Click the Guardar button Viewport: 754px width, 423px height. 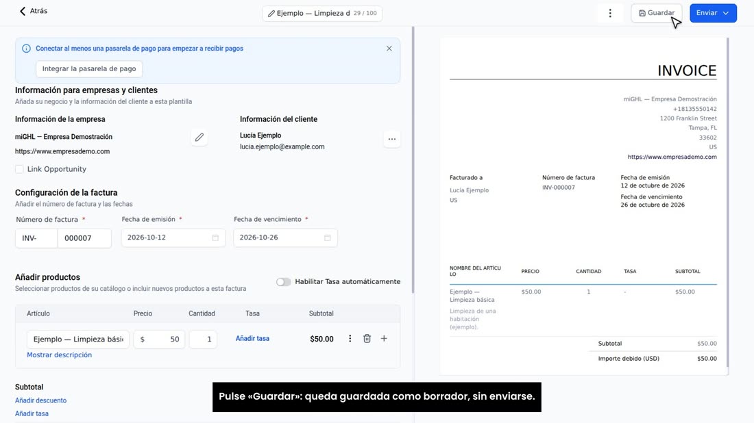656,13
